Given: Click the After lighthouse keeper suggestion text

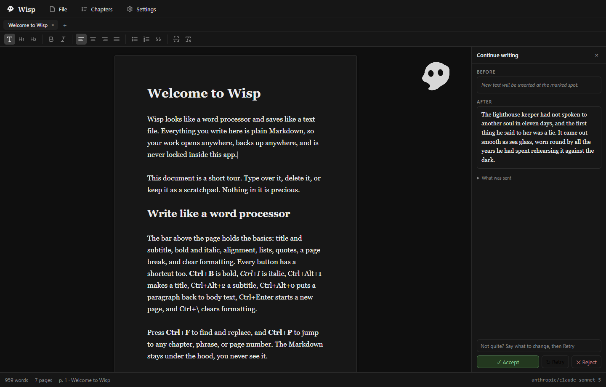Looking at the screenshot, I should click(539, 137).
